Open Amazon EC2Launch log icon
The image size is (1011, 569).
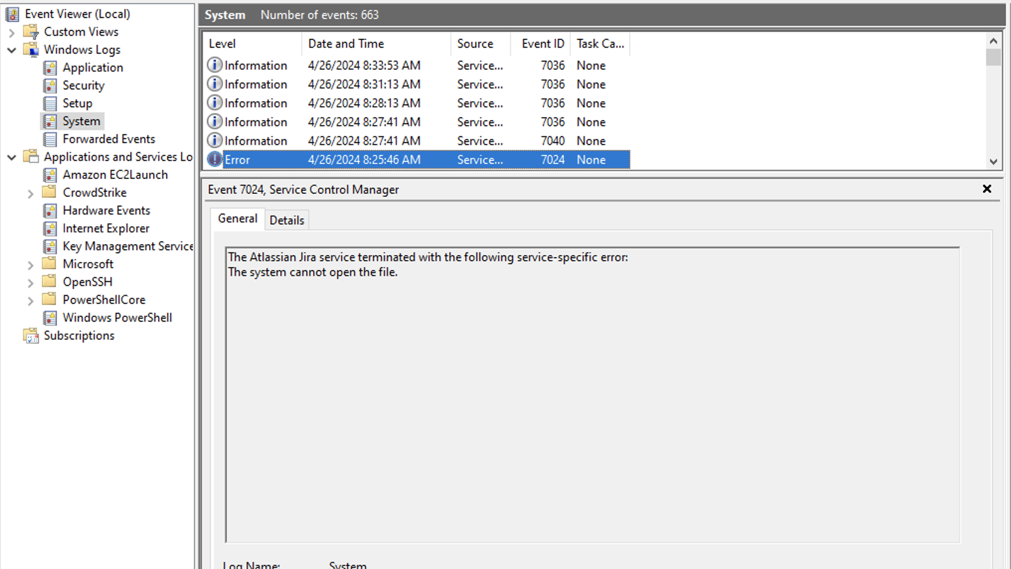[x=50, y=175]
